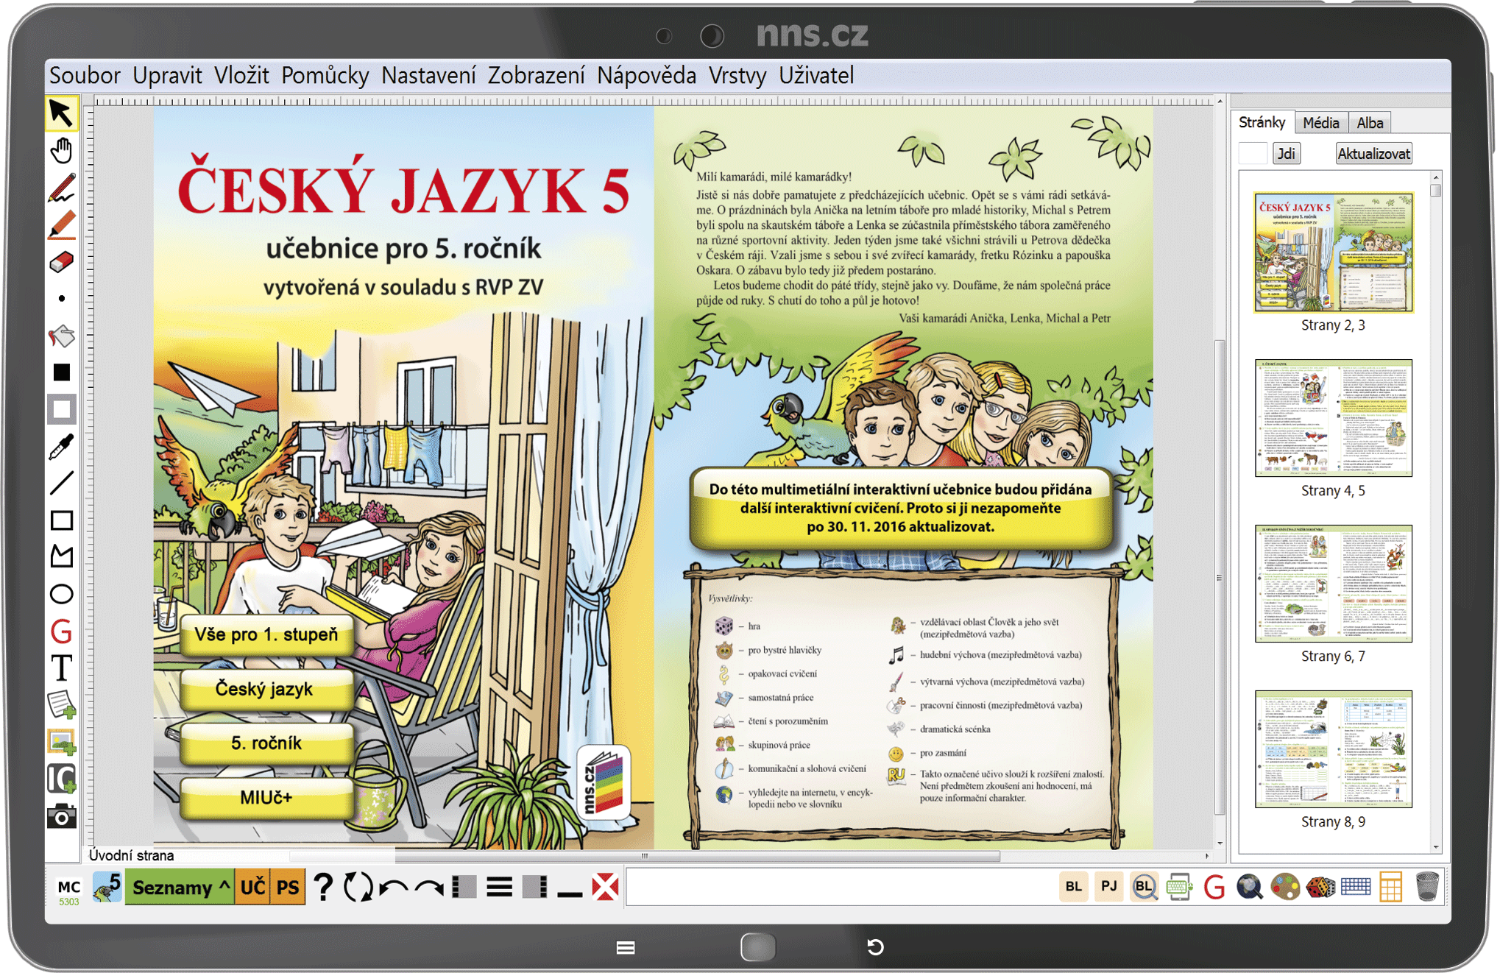The image size is (1500, 973).
Task: Toggle the PS workbook button
Action: tap(288, 888)
